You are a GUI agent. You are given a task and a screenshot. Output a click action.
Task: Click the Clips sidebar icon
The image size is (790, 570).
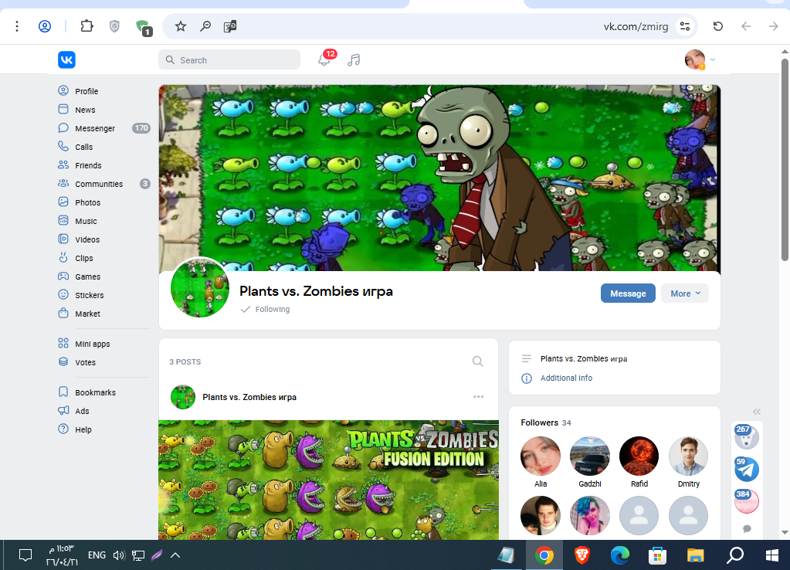63,257
